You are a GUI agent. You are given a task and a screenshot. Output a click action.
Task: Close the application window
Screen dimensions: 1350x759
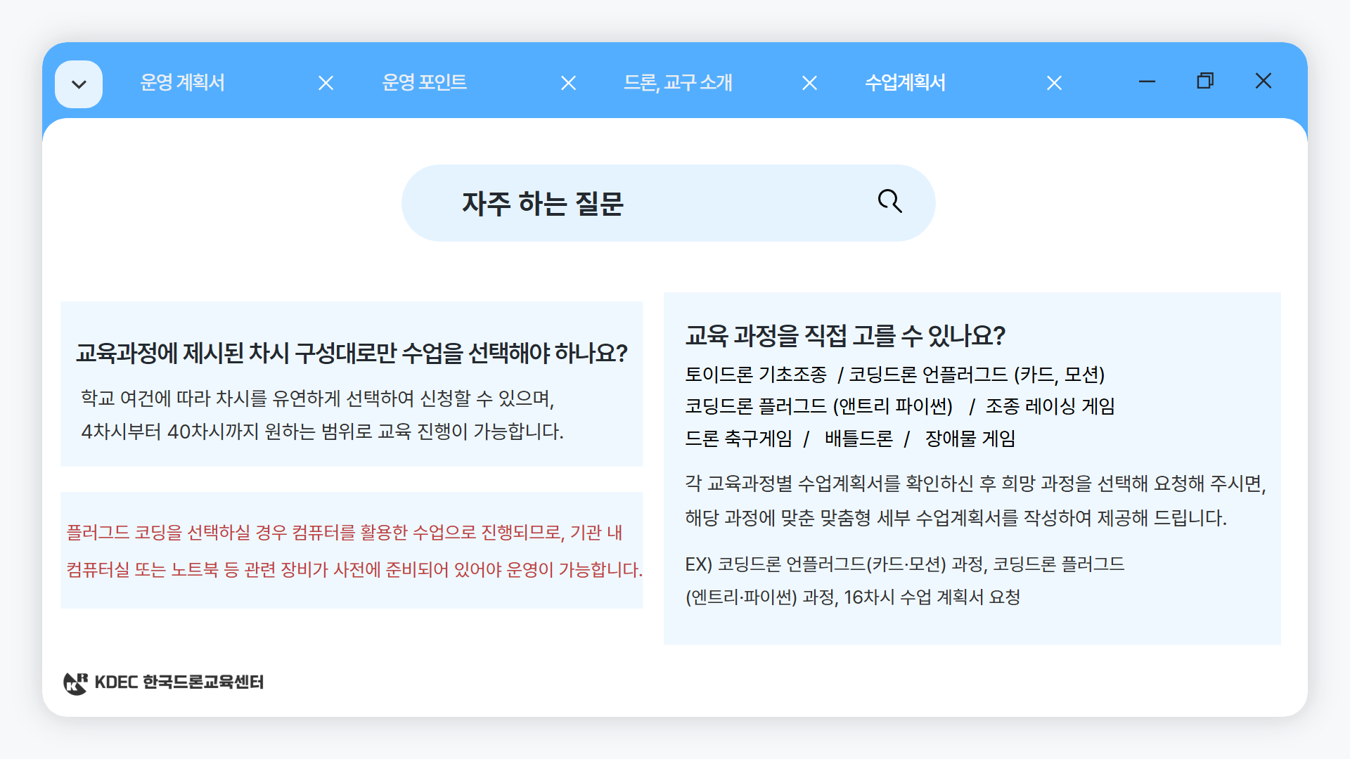pos(1264,82)
